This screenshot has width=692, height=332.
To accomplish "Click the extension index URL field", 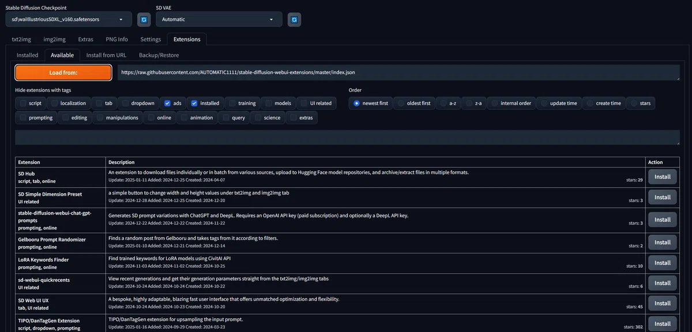I will 398,72.
